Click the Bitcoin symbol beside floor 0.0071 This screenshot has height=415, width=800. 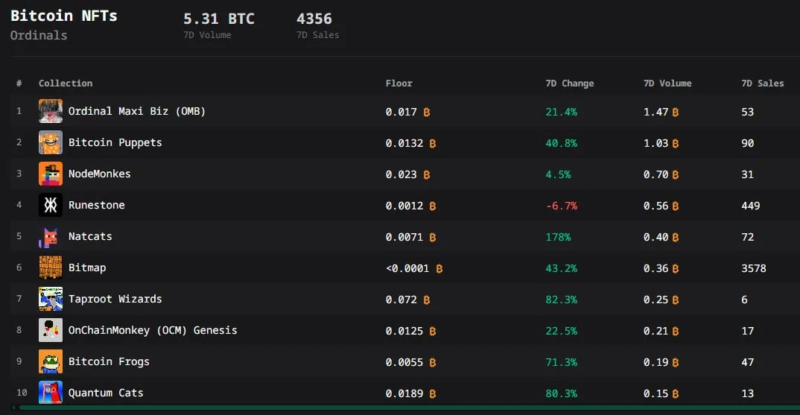click(433, 238)
